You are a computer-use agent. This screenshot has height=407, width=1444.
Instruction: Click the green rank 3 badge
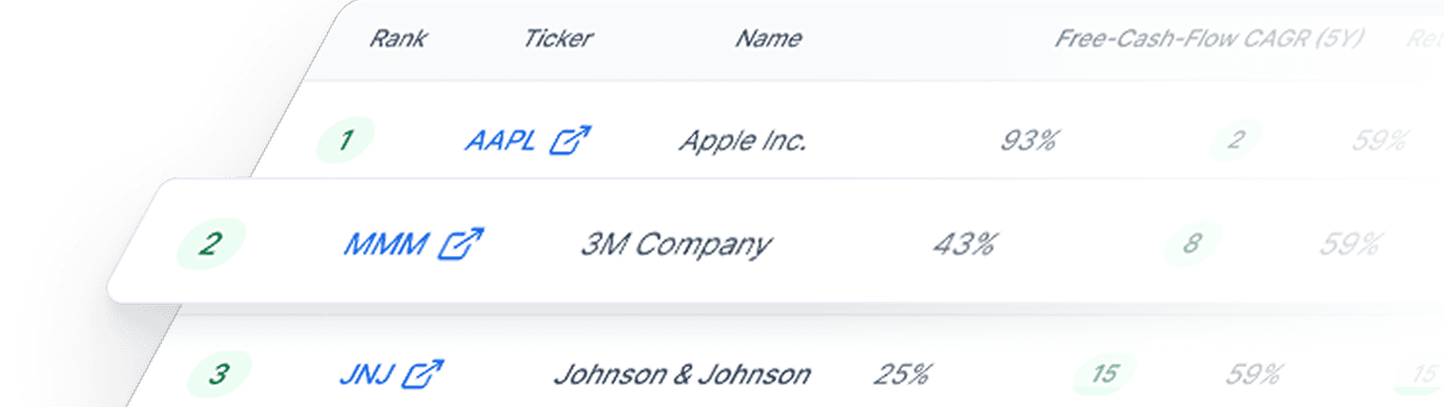(x=219, y=374)
